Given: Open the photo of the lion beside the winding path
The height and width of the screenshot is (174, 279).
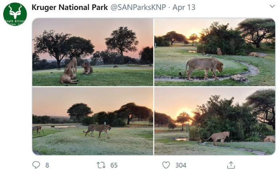Looking at the screenshot, I should [x=214, y=52].
